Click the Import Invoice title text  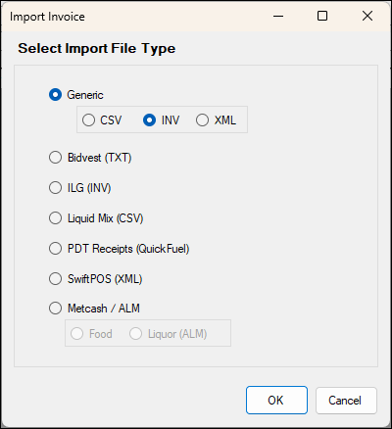[x=47, y=17]
